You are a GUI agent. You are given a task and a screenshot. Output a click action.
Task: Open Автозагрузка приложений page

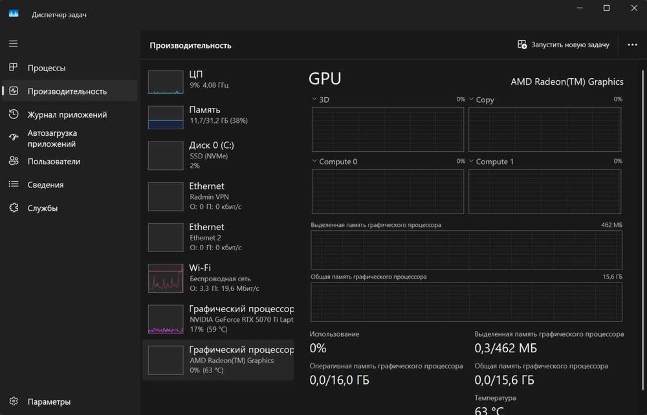click(x=69, y=138)
